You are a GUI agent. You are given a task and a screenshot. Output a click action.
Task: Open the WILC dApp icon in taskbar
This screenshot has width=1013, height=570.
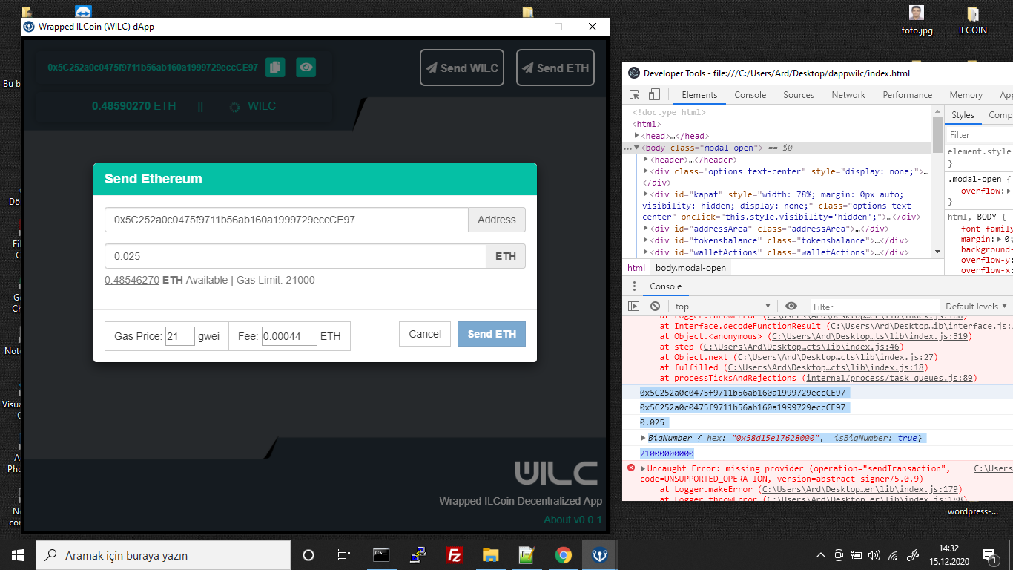click(598, 554)
